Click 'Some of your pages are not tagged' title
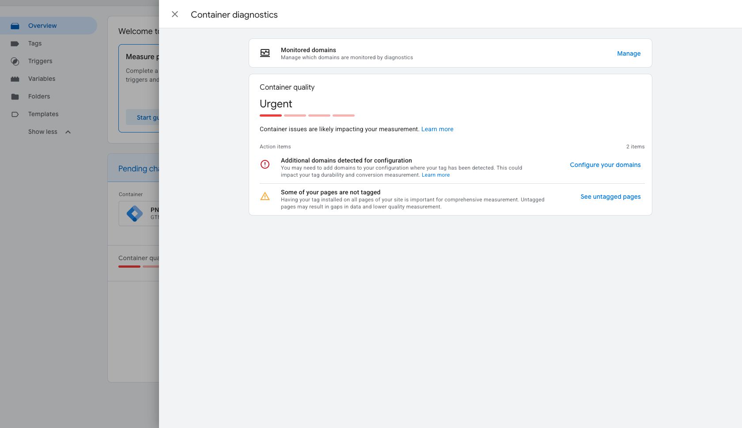 pos(330,192)
